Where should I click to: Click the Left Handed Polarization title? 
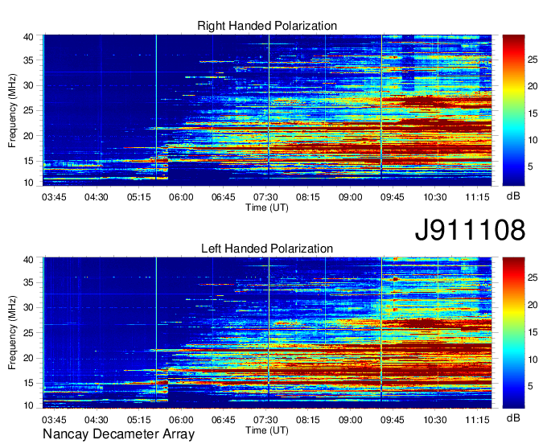click(x=267, y=249)
